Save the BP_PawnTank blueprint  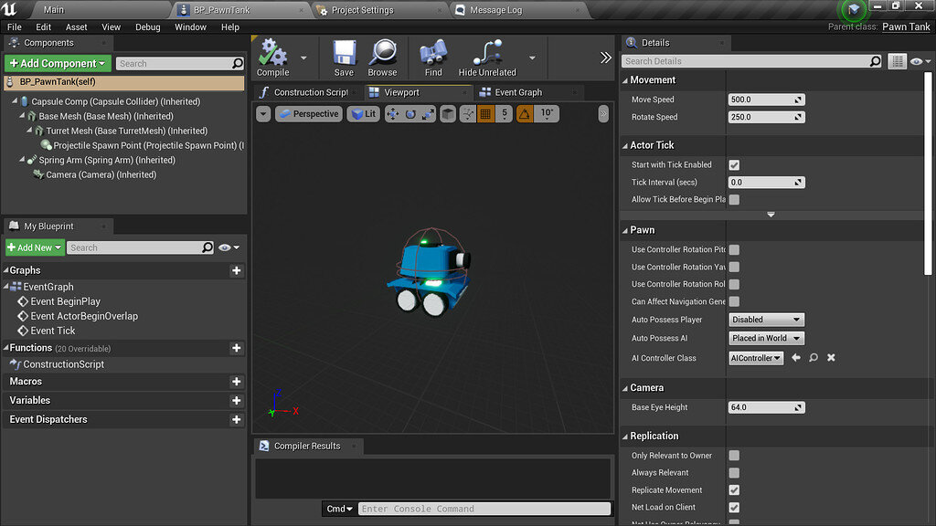tap(343, 57)
